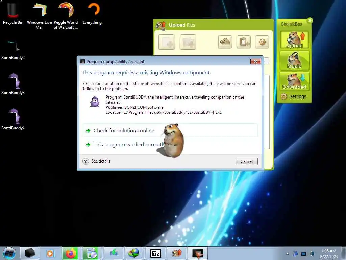This screenshot has width=346, height=260.
Task: Open the Download section in ChomikBox
Action: pos(294,81)
